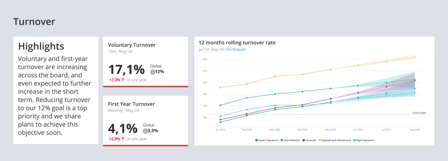
Task: Toggle Airport Operations legend swatch
Action: 256,140
